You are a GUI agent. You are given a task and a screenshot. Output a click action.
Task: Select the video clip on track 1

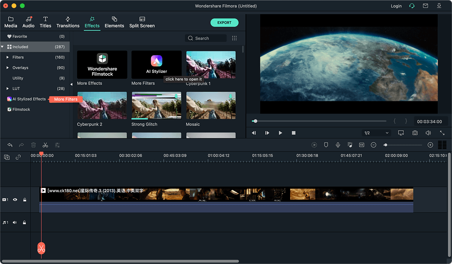[x=226, y=200]
